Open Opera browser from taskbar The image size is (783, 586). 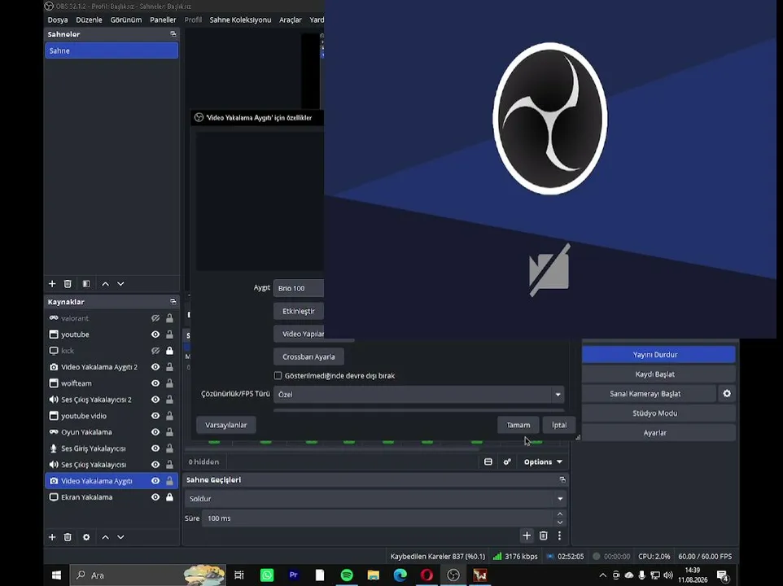(x=426, y=575)
